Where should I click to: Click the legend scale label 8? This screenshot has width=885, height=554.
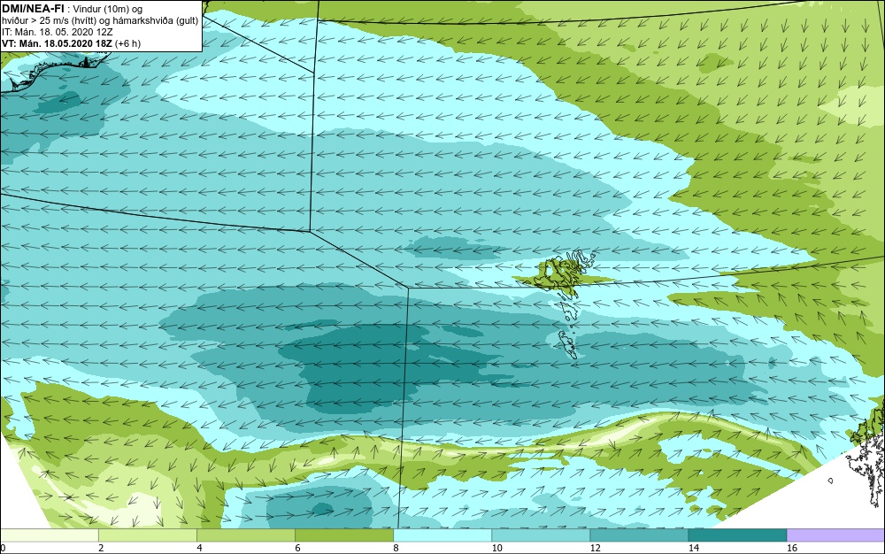pyautogui.click(x=396, y=548)
